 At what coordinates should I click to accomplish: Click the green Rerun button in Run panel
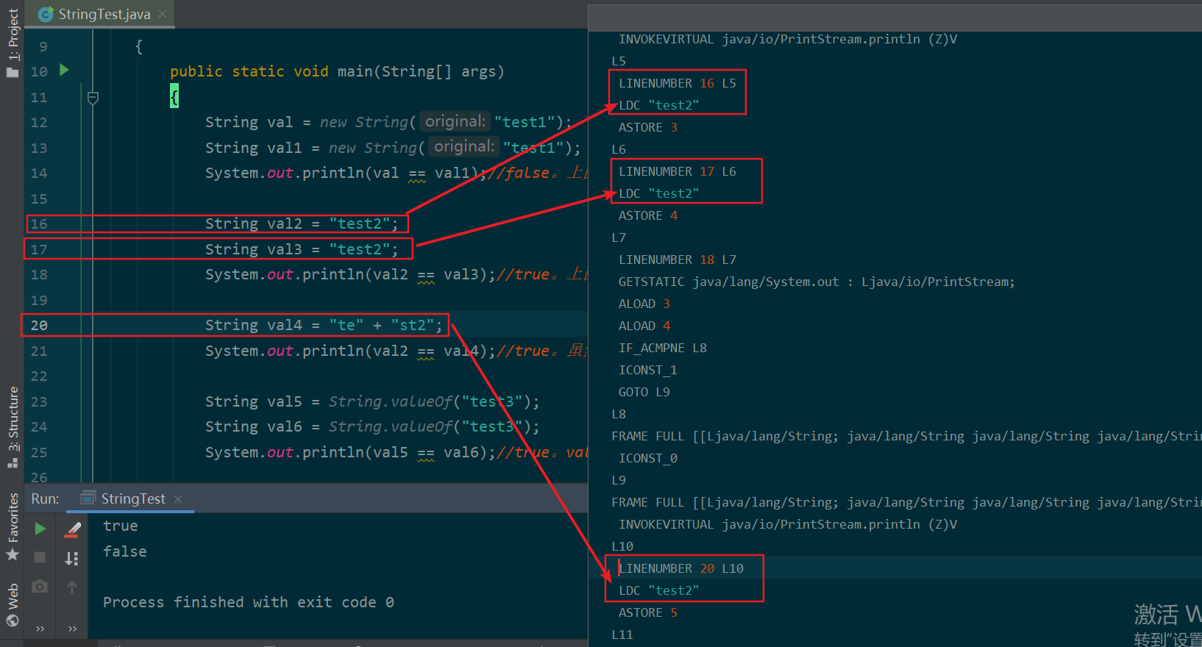point(40,529)
